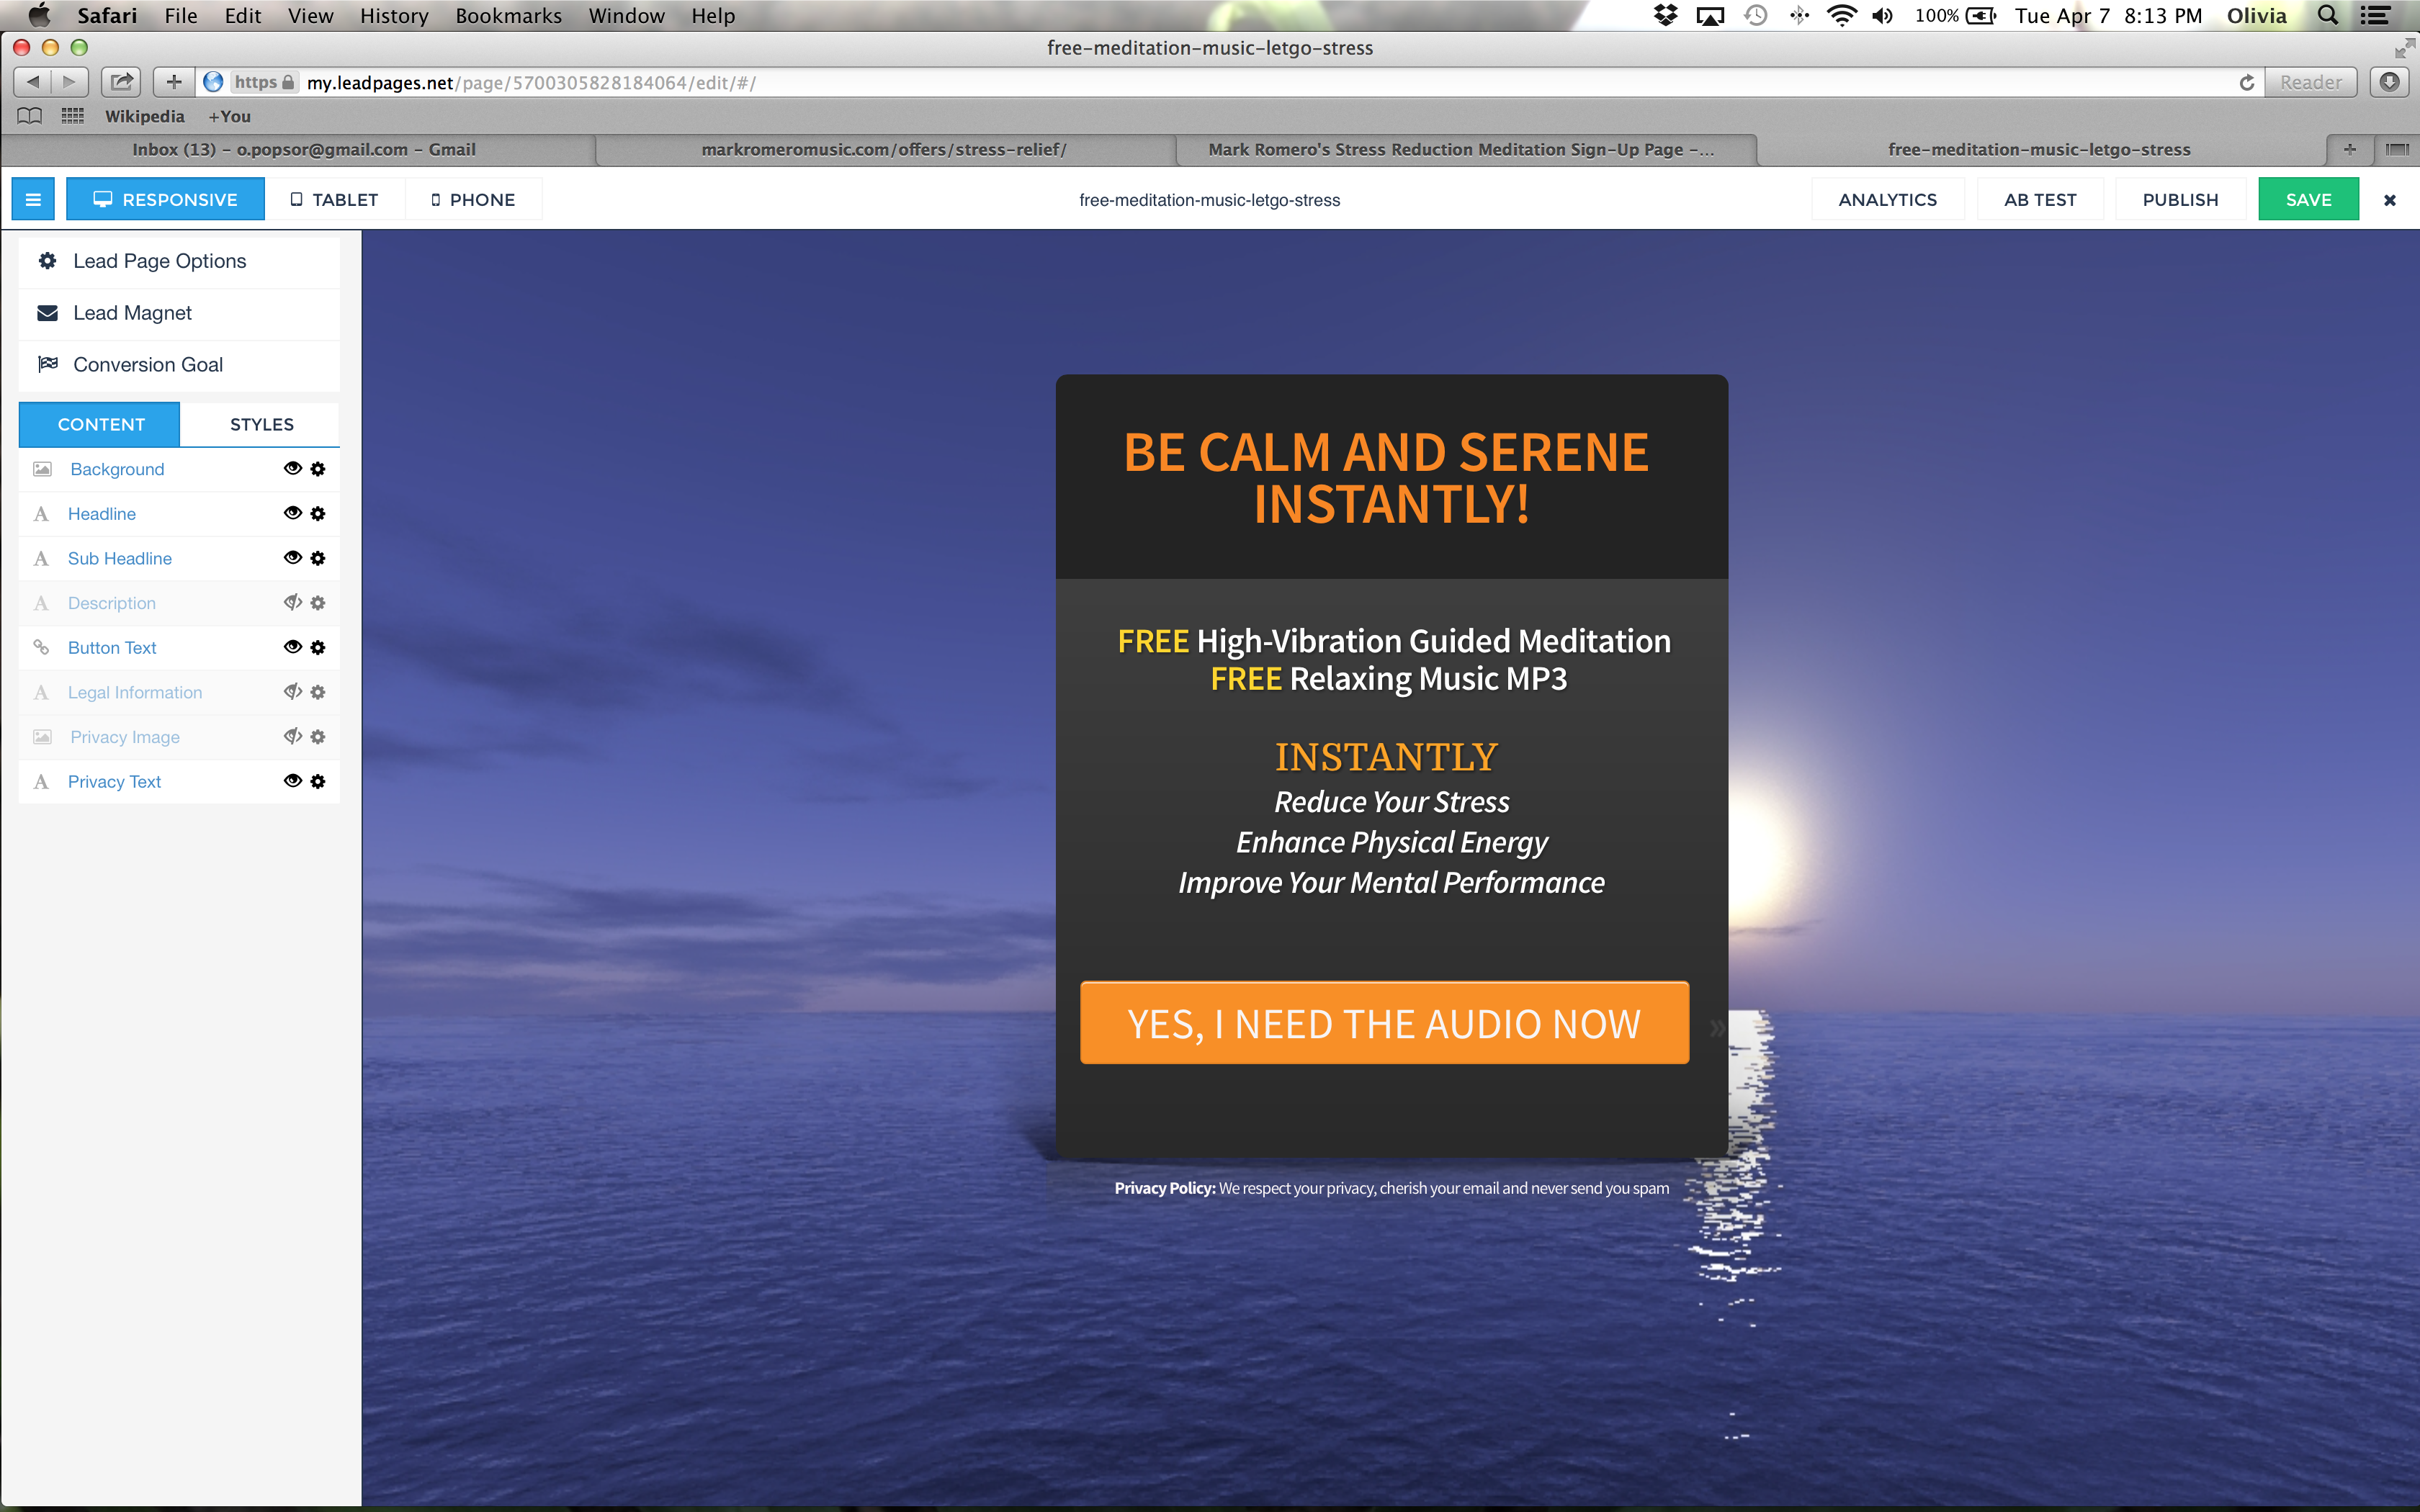This screenshot has height=1512, width=2420.
Task: Open the hamburger menu in the LeadPages toolbar
Action: point(33,199)
